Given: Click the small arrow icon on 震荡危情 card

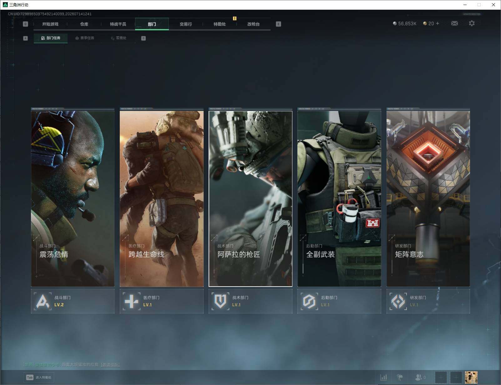Looking at the screenshot, I should coord(36,238).
